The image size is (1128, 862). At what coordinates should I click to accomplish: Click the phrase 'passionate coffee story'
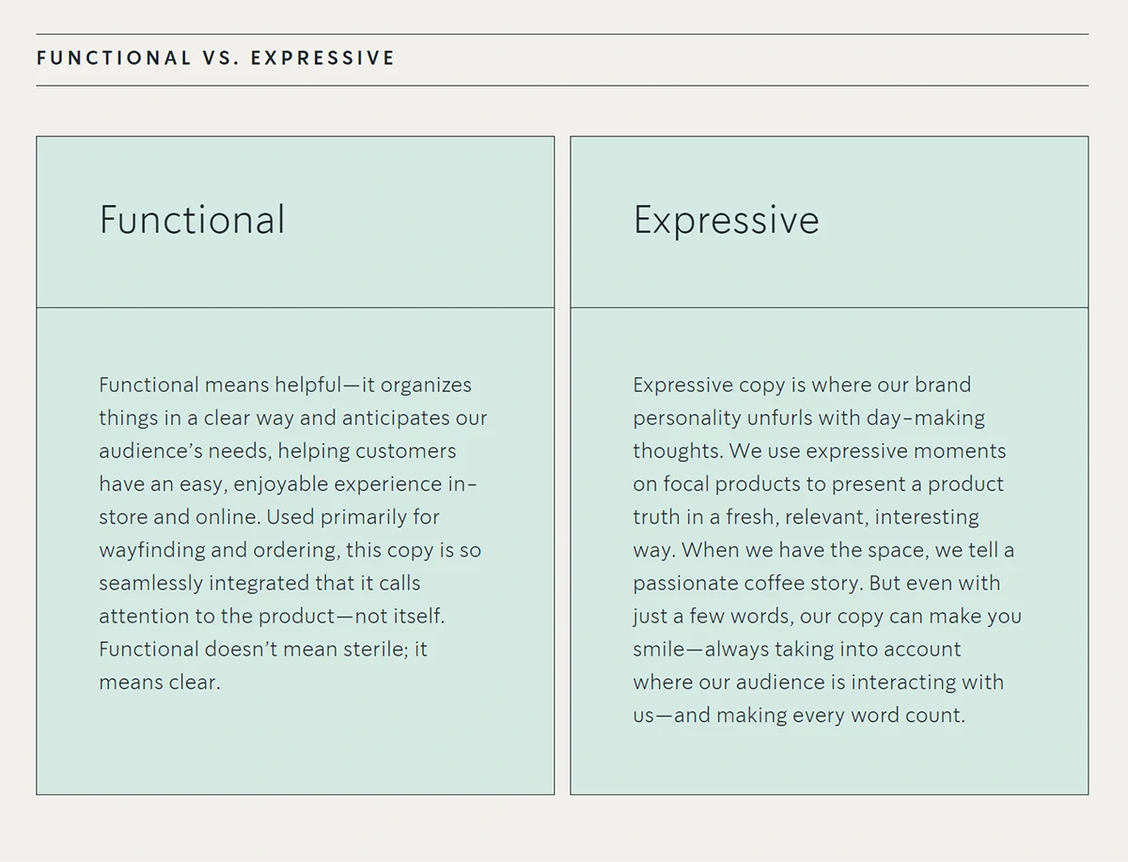746,584
